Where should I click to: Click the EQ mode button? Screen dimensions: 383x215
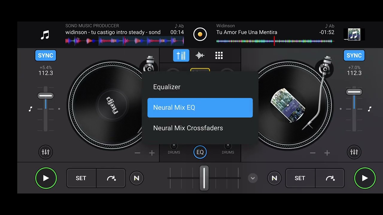(x=200, y=152)
